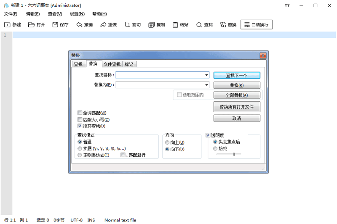Open the 文件(F) menu
Image resolution: width=337 pixels, height=224 pixels.
point(11,14)
